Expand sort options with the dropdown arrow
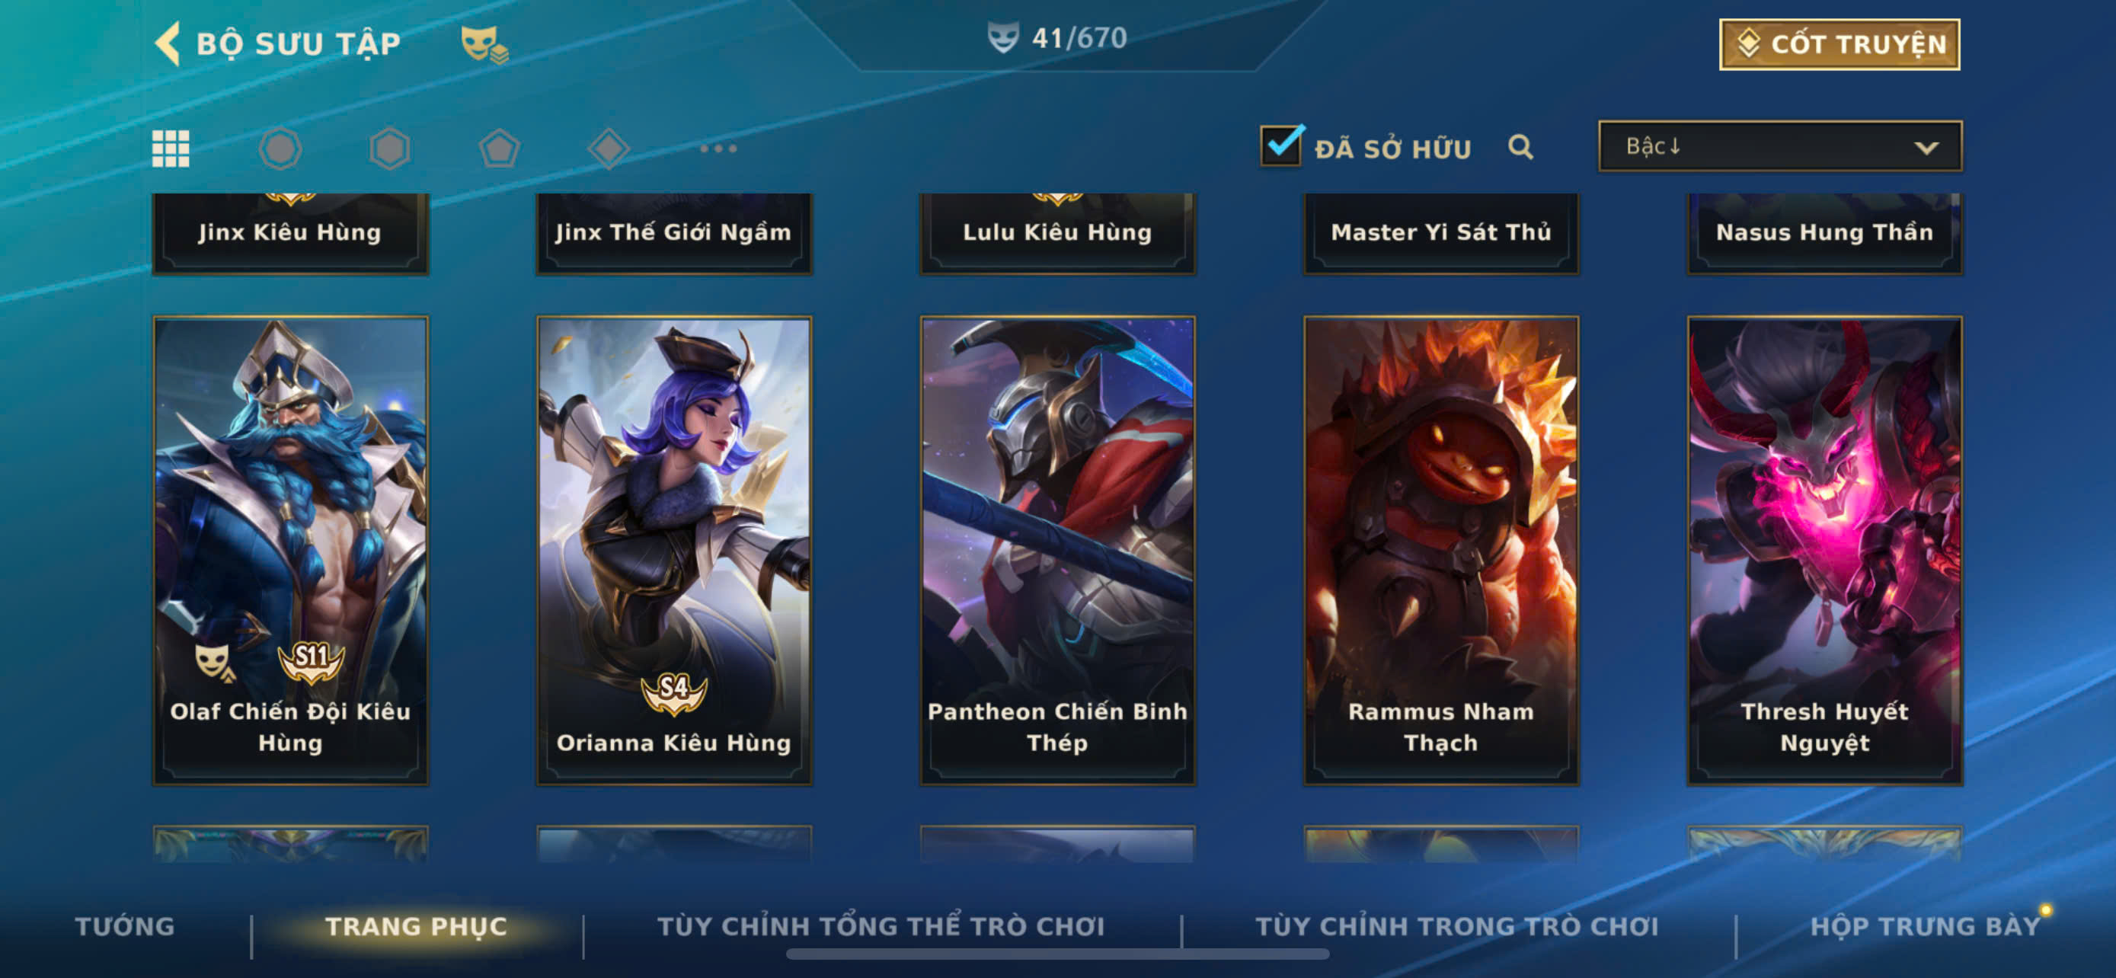 [x=1926, y=148]
